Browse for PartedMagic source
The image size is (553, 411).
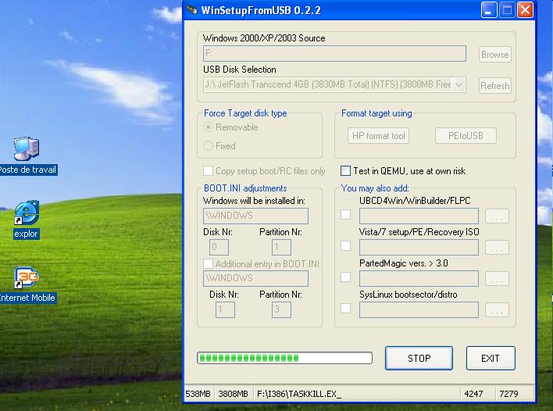click(497, 279)
